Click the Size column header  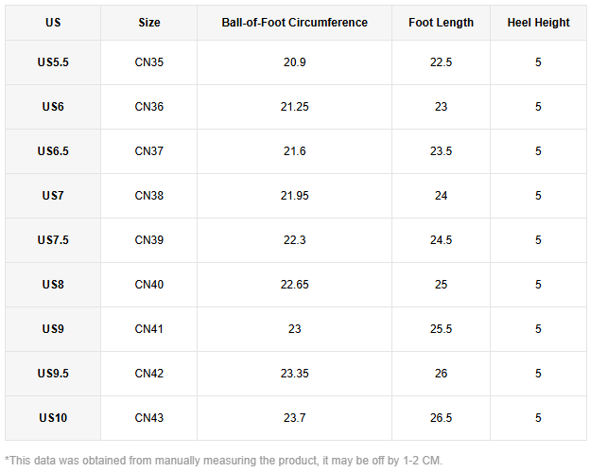tap(149, 23)
